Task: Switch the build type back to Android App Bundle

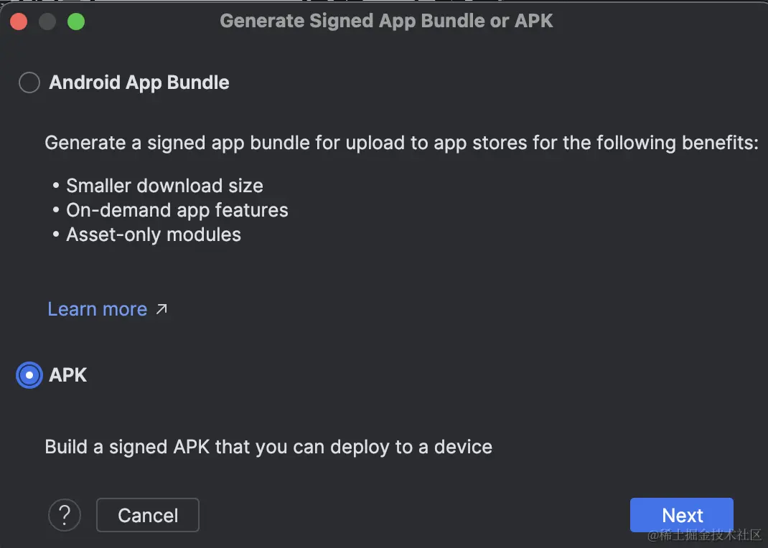Action: point(29,82)
